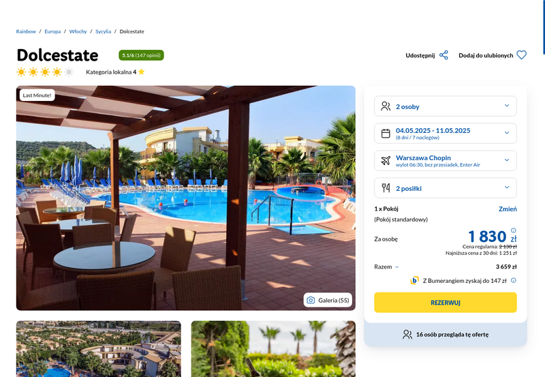Image resolution: width=545 pixels, height=377 pixels.
Task: Open the Warszawa Chopin departure dropdown
Action: tap(446, 160)
